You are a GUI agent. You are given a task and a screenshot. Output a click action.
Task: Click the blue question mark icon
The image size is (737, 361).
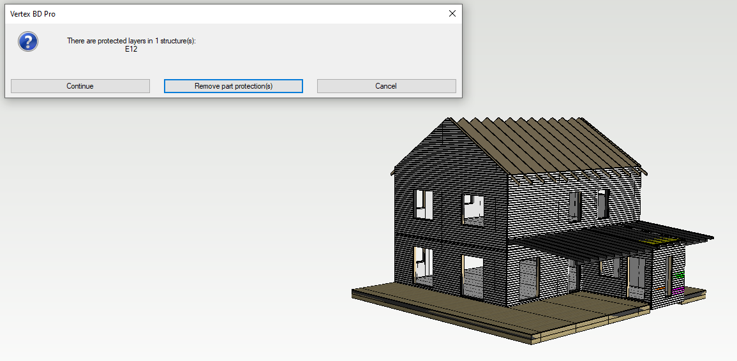click(28, 43)
